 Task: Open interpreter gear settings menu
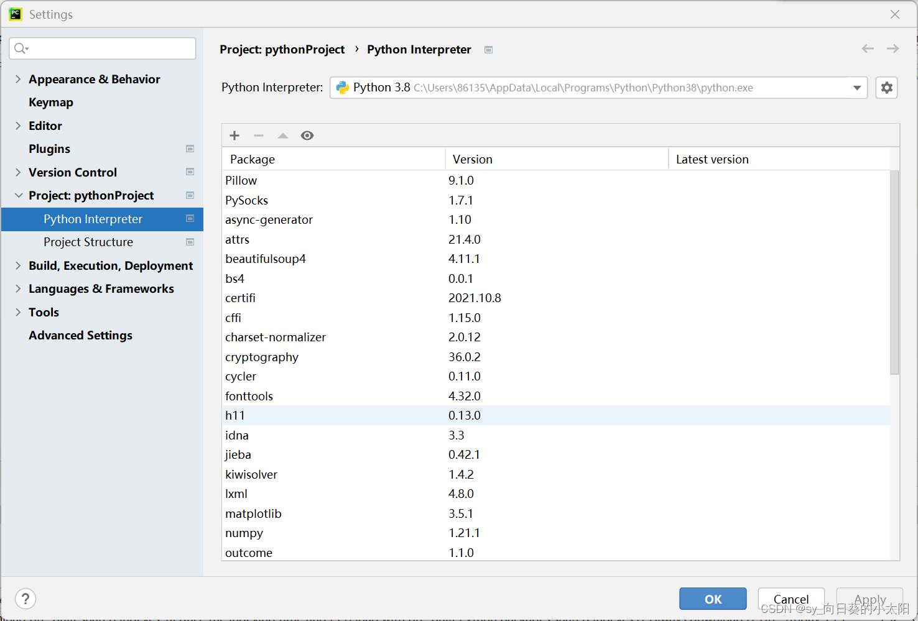pyautogui.click(x=887, y=88)
